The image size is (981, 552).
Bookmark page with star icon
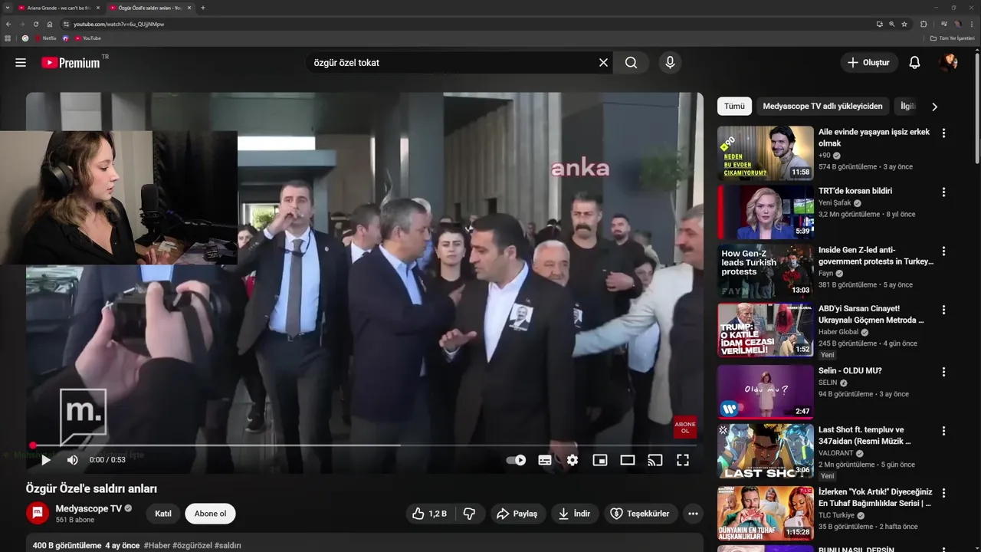click(x=904, y=24)
